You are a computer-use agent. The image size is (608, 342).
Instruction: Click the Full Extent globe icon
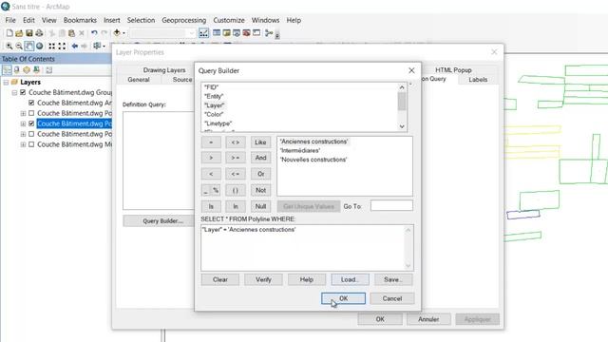click(40, 47)
